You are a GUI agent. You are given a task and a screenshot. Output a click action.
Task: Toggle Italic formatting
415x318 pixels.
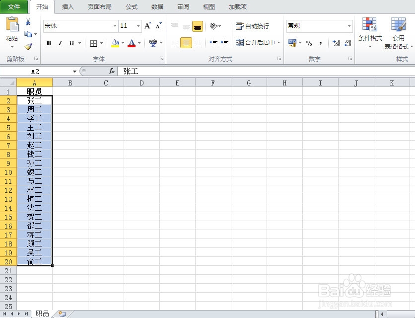(61, 43)
